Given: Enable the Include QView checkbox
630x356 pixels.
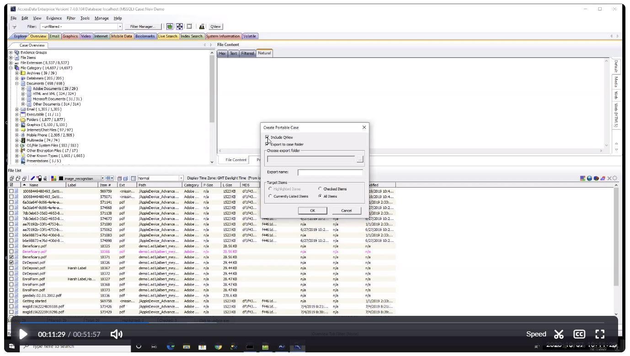Looking at the screenshot, I should (x=267, y=137).
